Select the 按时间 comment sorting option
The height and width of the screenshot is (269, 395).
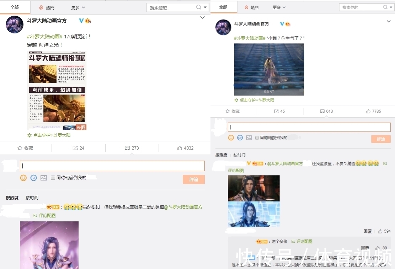pos(32,198)
